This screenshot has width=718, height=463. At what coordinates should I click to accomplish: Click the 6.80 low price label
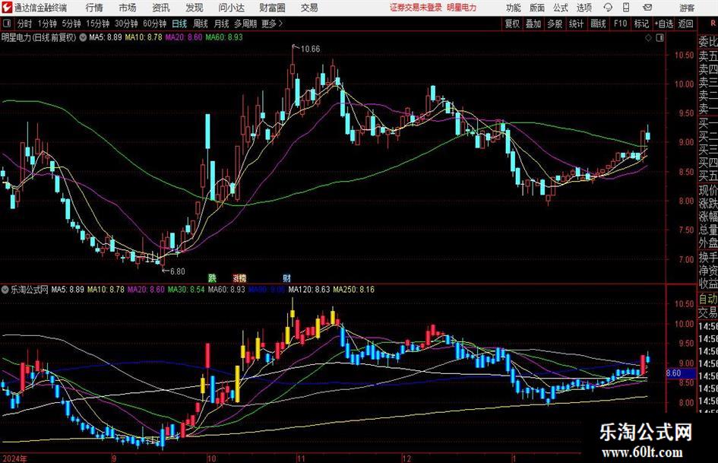click(x=177, y=271)
